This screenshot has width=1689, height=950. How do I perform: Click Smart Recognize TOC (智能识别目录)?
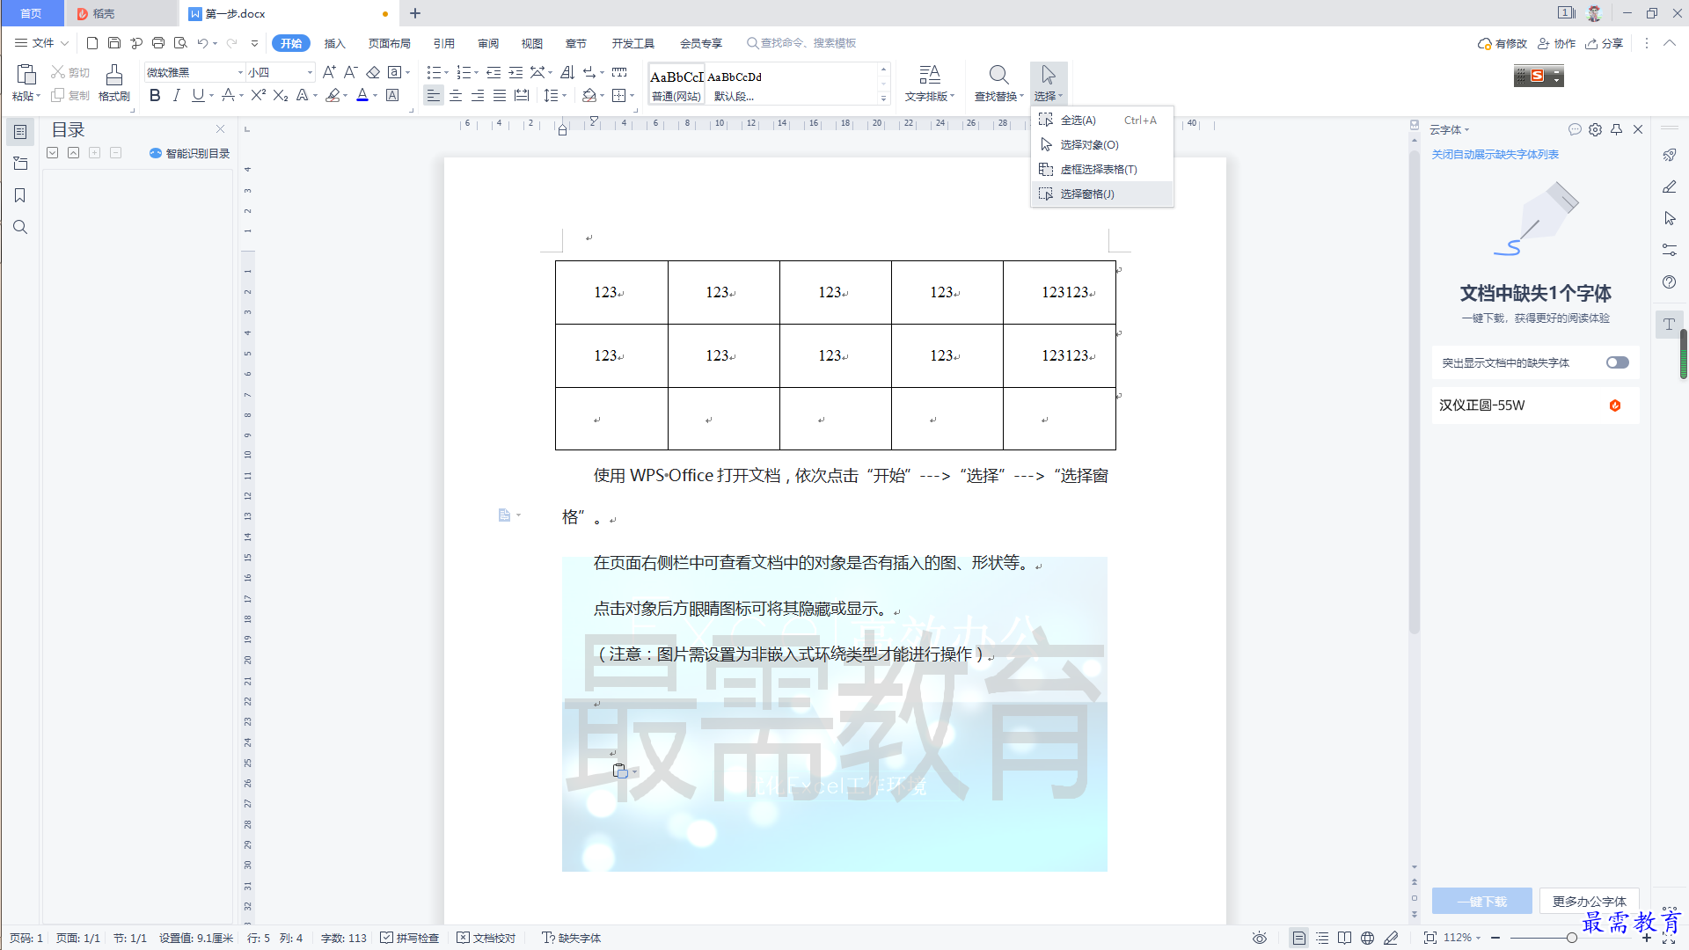click(189, 153)
